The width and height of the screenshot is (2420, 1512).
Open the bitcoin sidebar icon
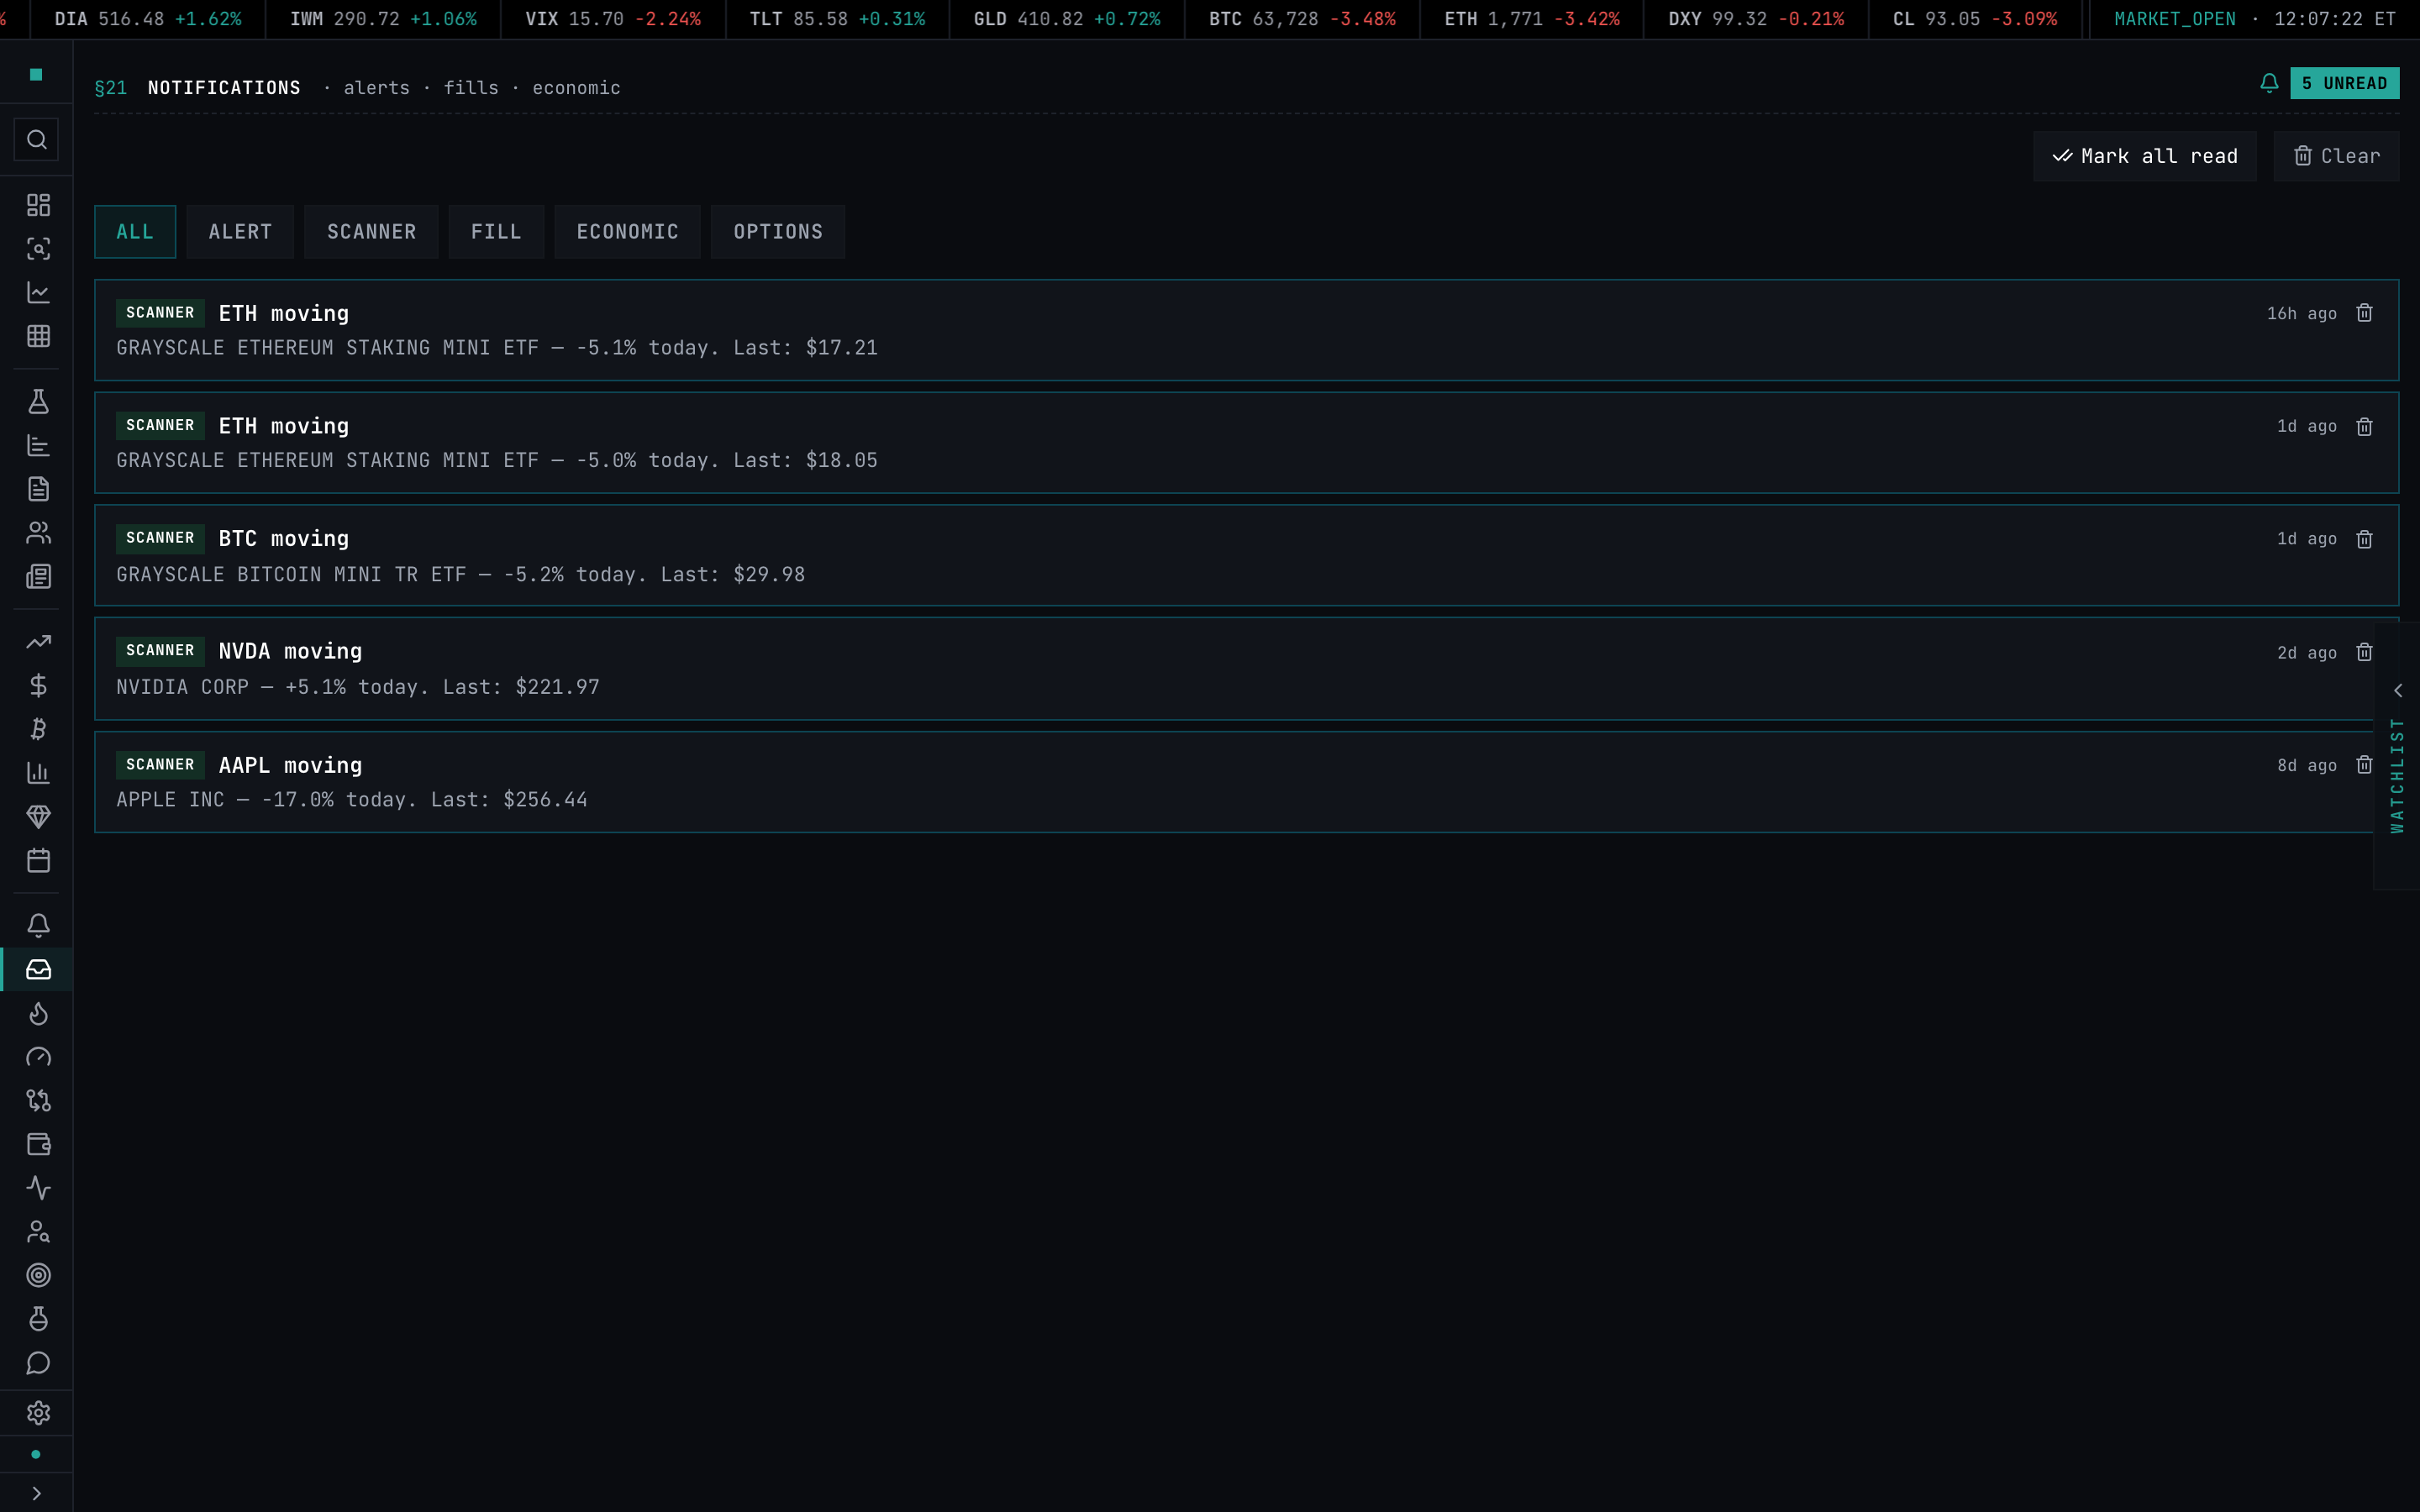click(x=38, y=729)
